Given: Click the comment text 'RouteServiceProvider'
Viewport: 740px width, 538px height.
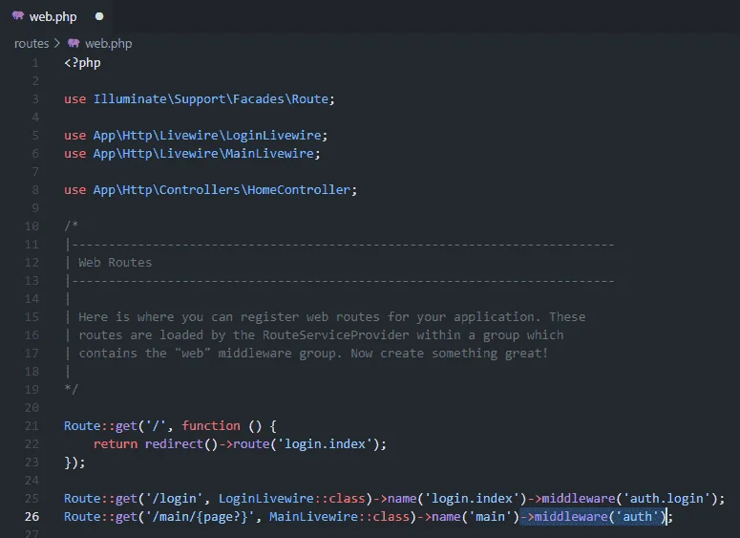Looking at the screenshot, I should point(335,335).
